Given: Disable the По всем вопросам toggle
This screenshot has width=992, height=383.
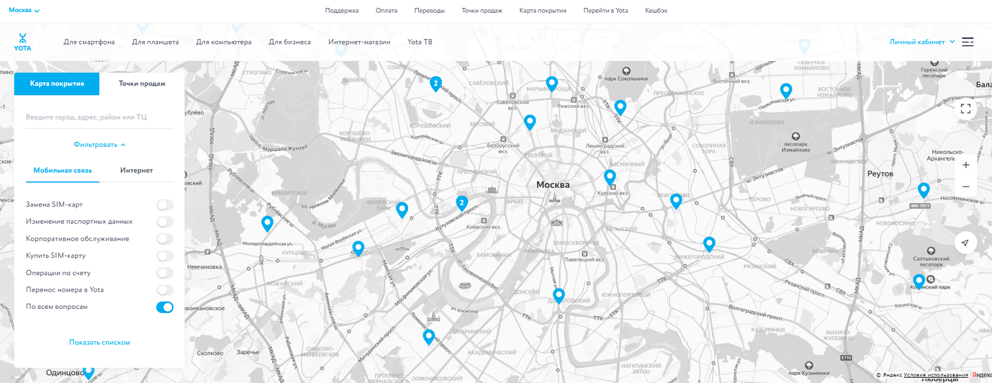Looking at the screenshot, I should [165, 307].
